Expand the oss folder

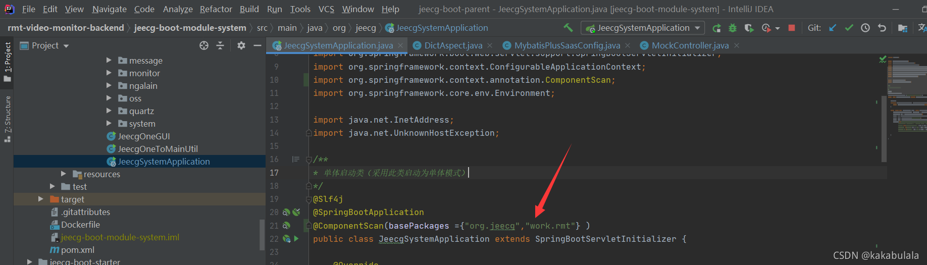click(x=109, y=98)
